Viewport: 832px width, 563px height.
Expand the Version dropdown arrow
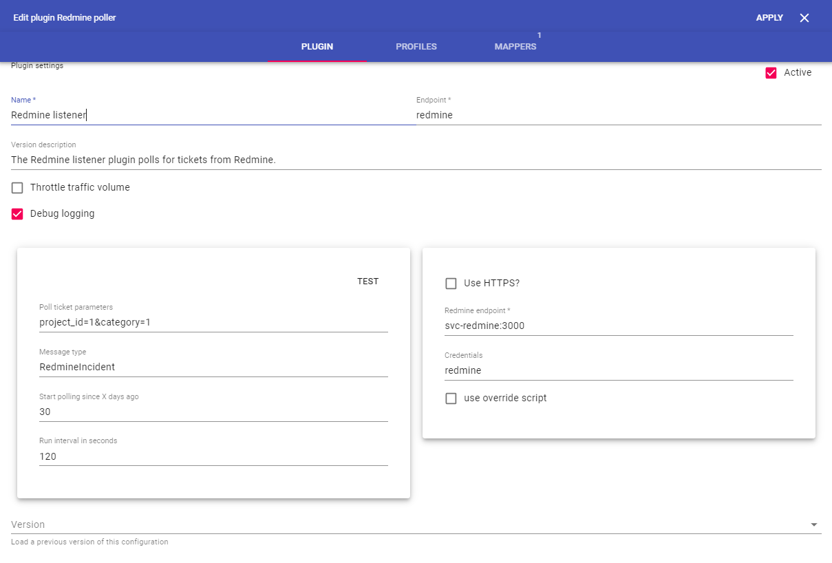(x=814, y=524)
